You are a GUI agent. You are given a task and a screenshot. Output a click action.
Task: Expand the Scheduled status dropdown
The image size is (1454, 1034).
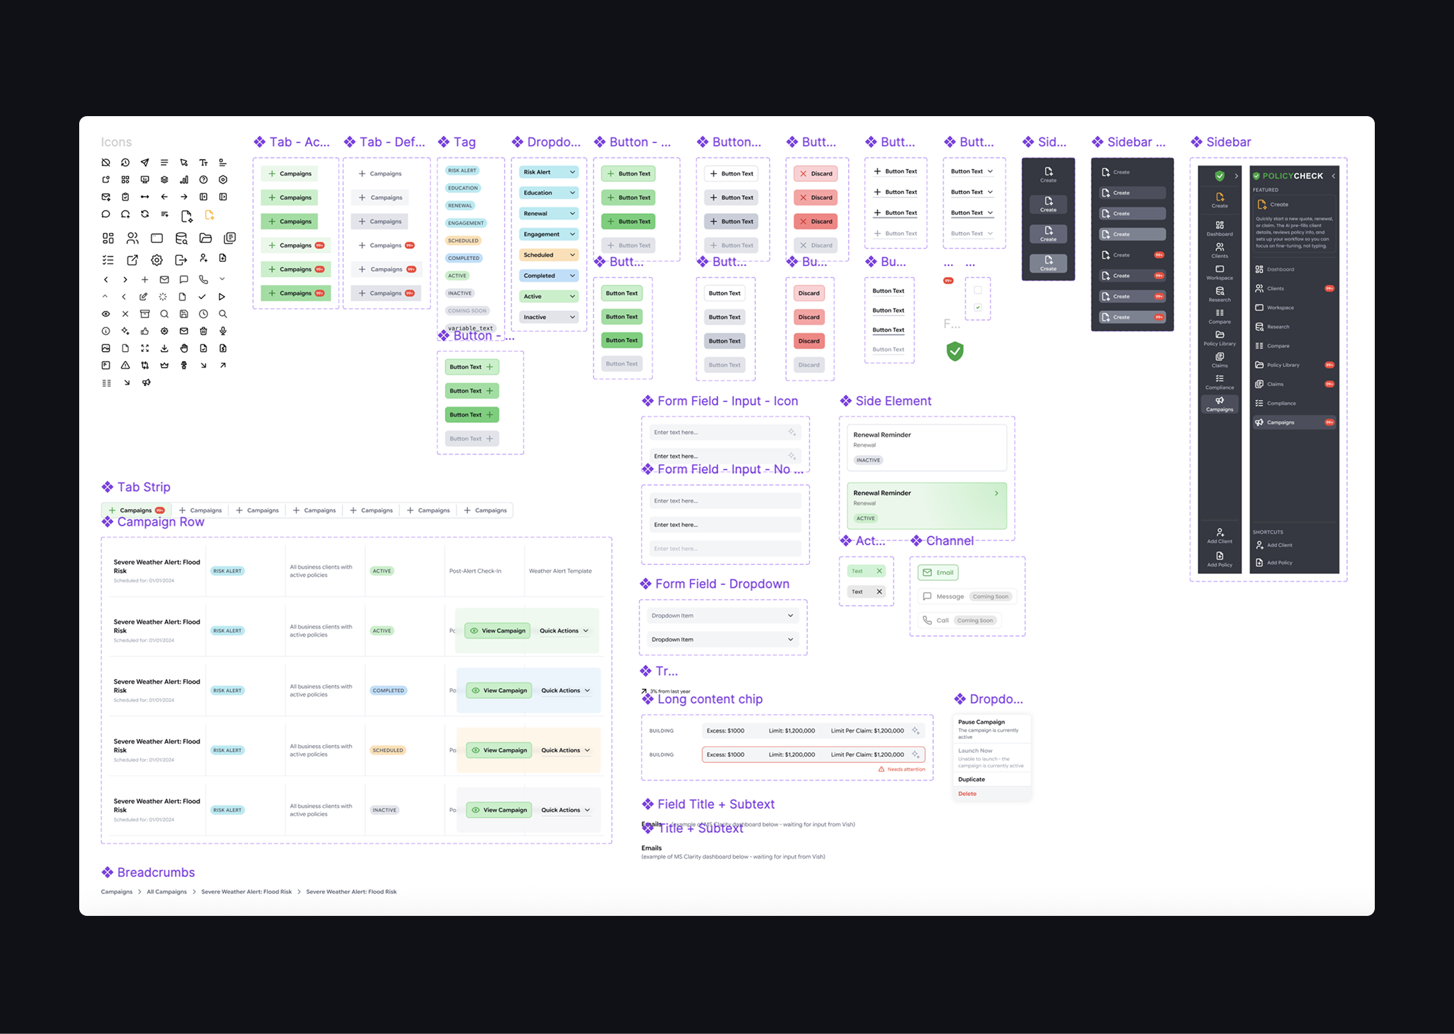(x=548, y=255)
